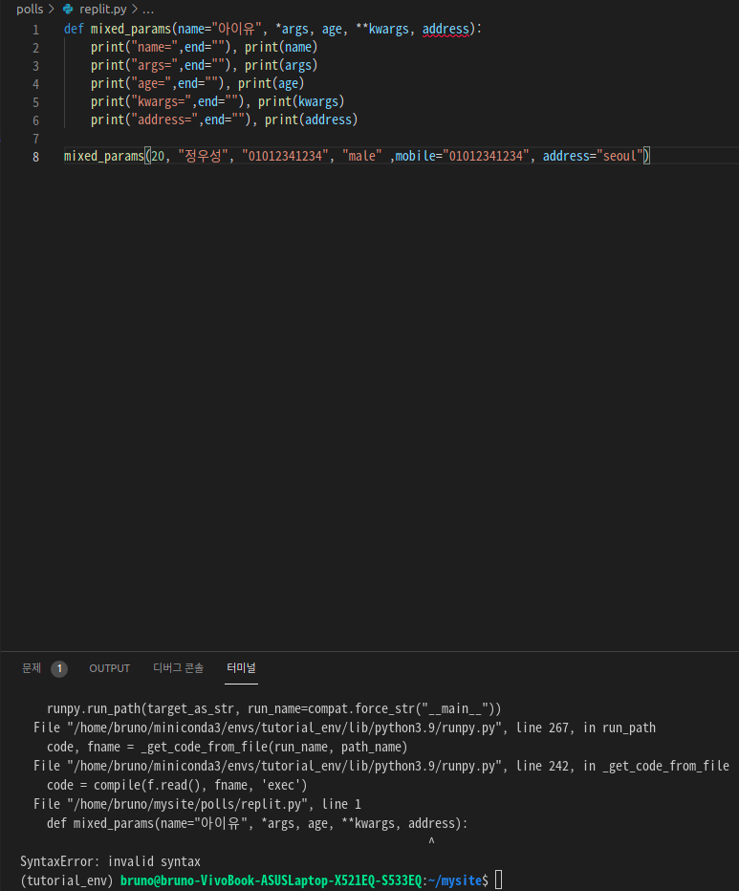Click the mixed_params call on line 8

click(104, 156)
